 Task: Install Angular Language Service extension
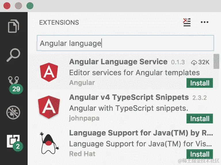[x=200, y=83]
